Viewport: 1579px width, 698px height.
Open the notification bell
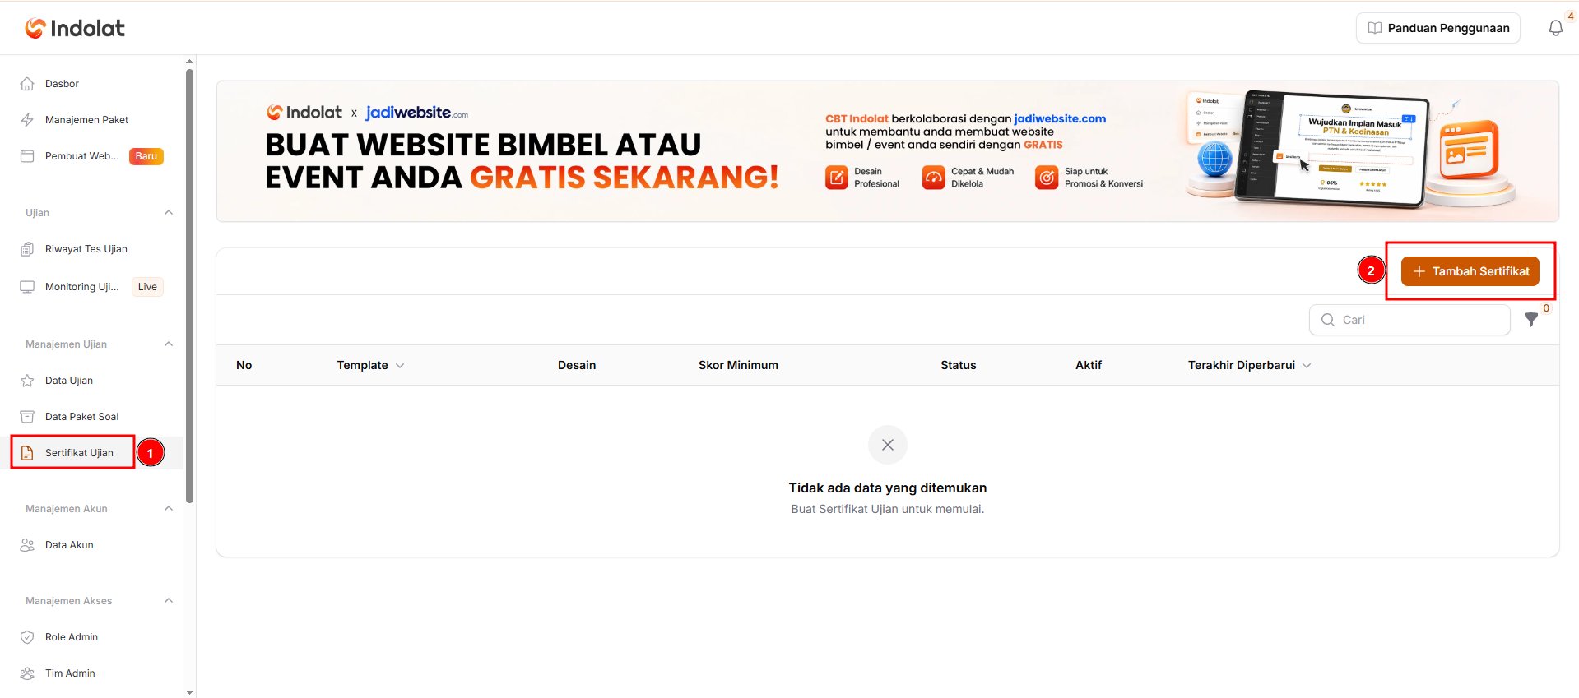click(1555, 28)
